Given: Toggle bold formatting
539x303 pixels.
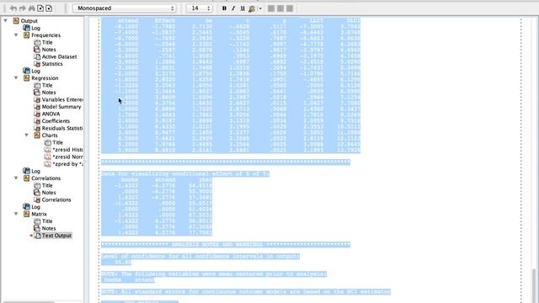Looking at the screenshot, I should click(224, 8).
